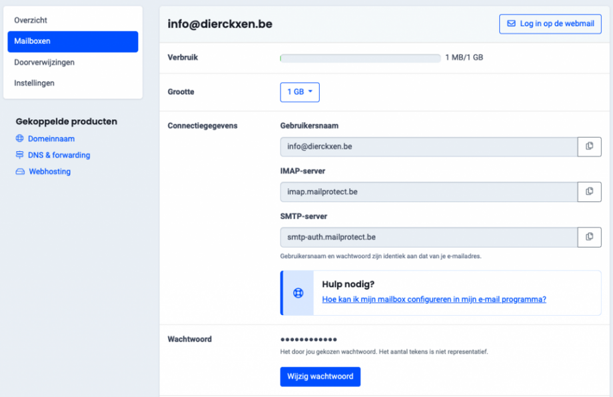The height and width of the screenshot is (397, 613).
Task: Click the Connectiegegevens label
Action: [x=203, y=126]
